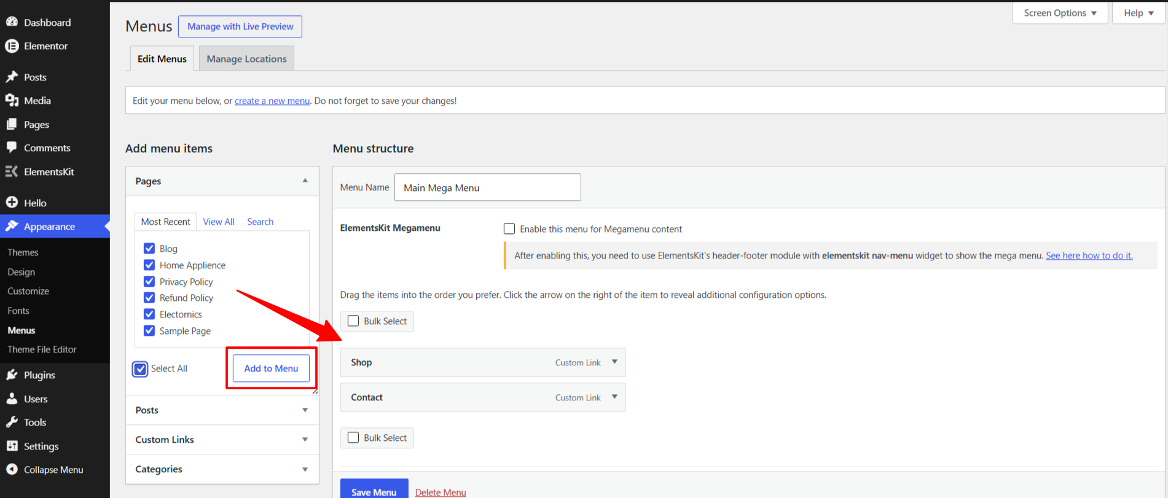1168x498 pixels.
Task: Click the Appearance paintbrush icon
Action: point(12,226)
